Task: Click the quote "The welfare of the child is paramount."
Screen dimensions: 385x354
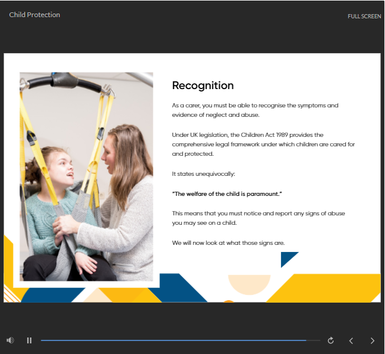Action: click(x=227, y=194)
